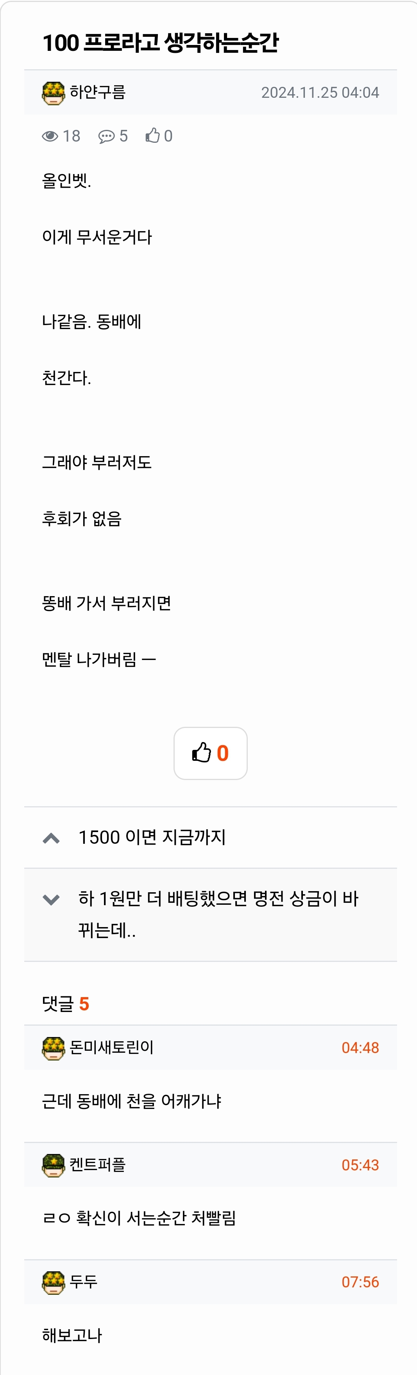Open 하얀구름 author profile name
Viewport: 417px width, 1375px height.
click(98, 92)
